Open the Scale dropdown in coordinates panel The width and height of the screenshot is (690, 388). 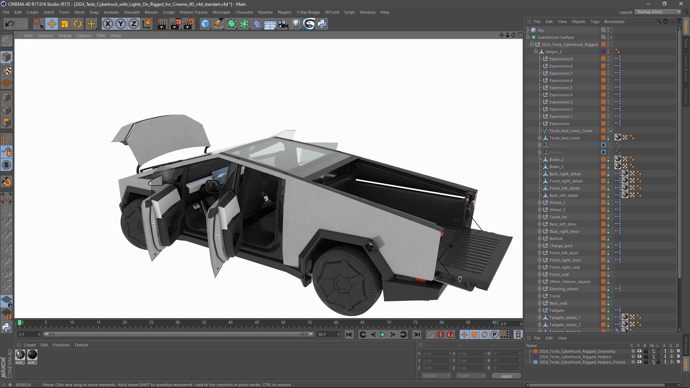[x=471, y=376]
